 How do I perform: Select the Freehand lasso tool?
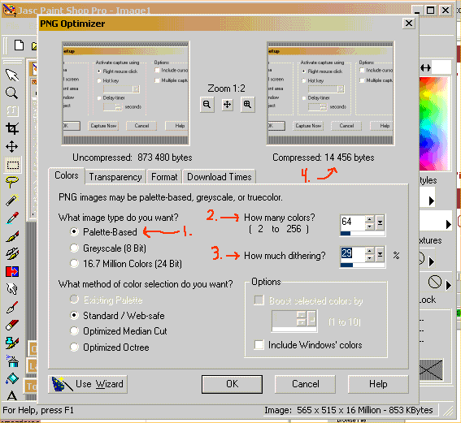11,182
